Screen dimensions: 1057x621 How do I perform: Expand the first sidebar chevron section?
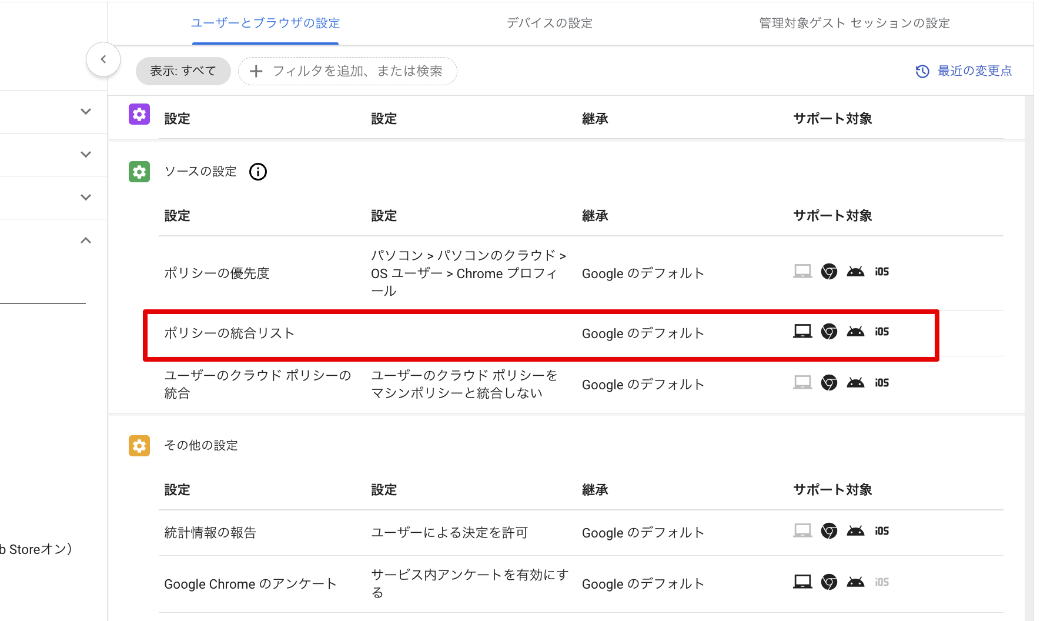coord(86,112)
